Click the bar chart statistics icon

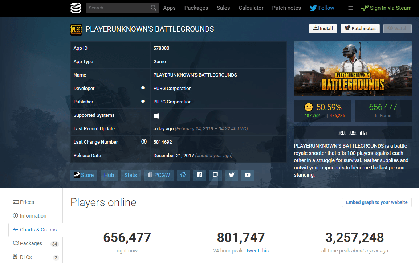pyautogui.click(x=363, y=133)
